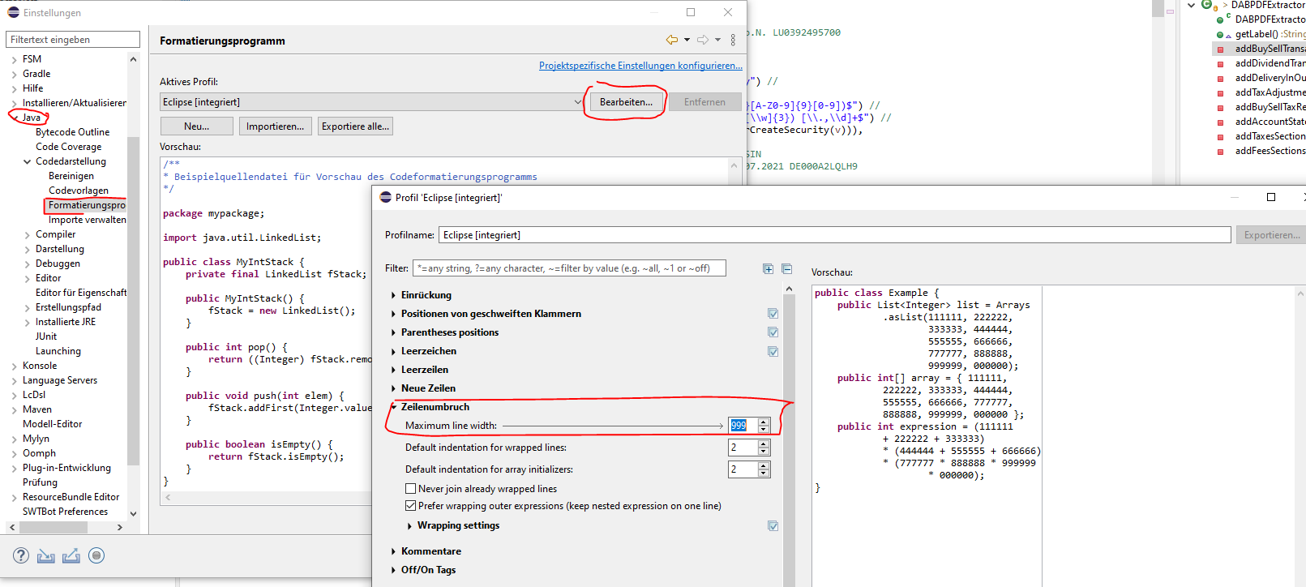Screen dimensions: 1306x587
Task: Select Maven in the settings tree
Action: pos(37,409)
